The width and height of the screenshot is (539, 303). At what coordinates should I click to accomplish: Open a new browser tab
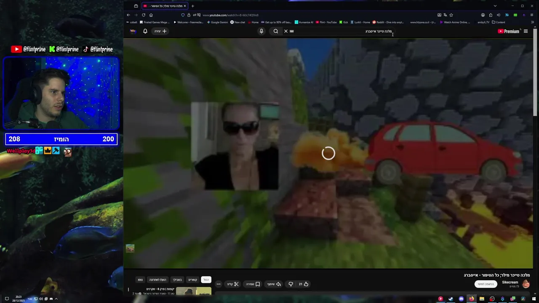tap(192, 6)
